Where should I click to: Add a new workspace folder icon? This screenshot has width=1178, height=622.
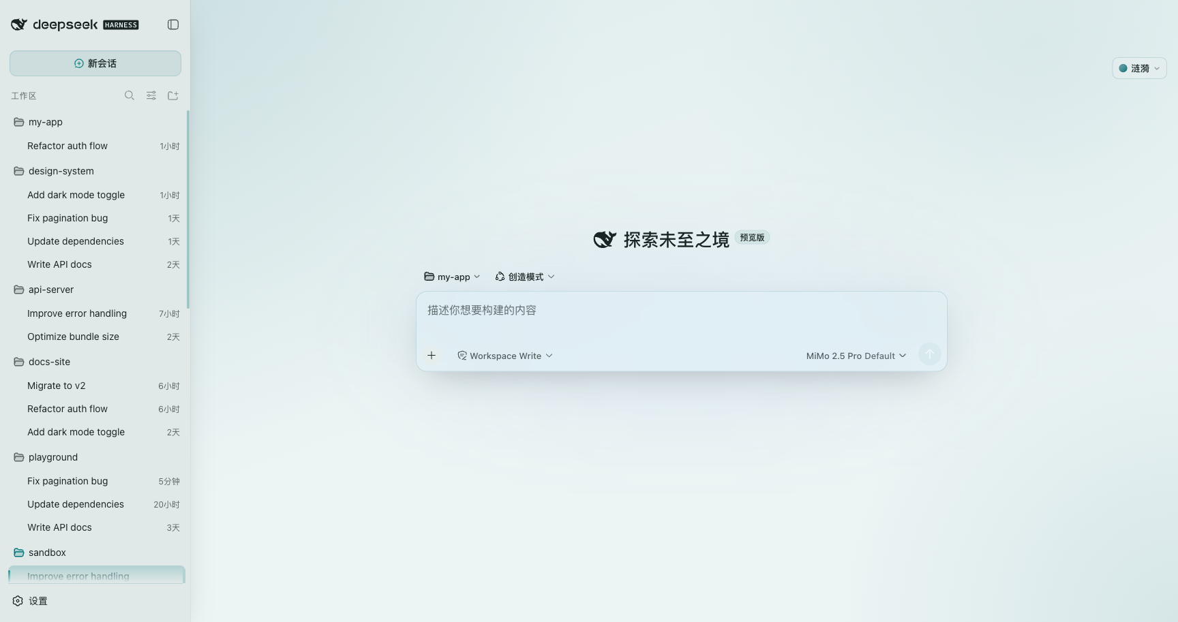coord(173,95)
